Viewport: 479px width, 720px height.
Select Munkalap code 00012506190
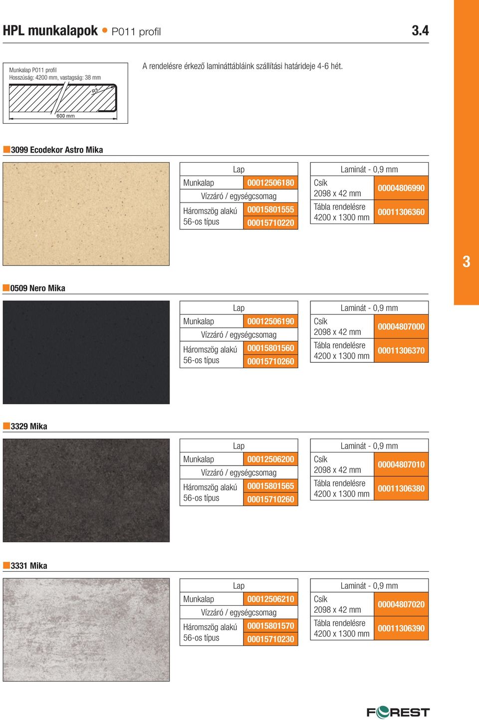coord(270,321)
